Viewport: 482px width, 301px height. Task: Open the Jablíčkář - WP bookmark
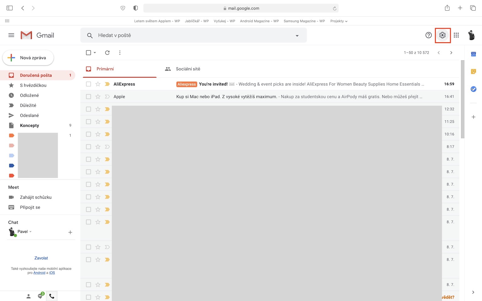[x=197, y=21]
